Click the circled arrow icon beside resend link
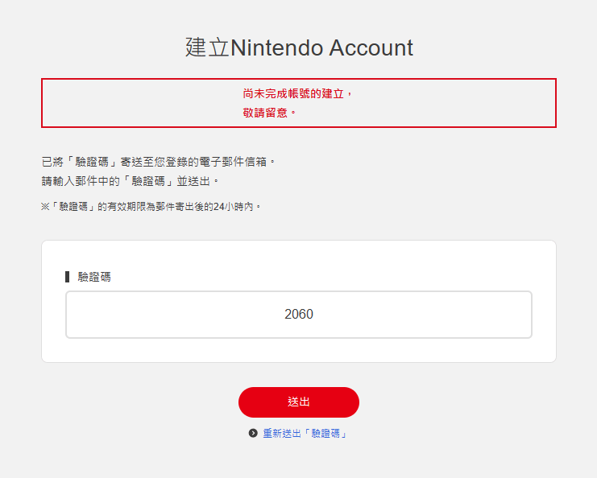Screen dimensions: 597x478 pos(253,433)
